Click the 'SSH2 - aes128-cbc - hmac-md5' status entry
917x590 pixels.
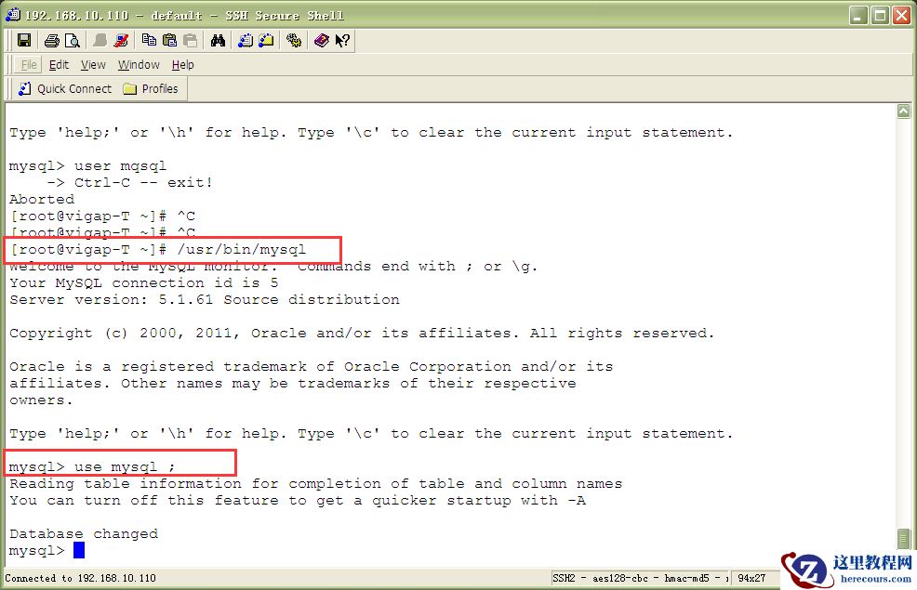(x=639, y=578)
